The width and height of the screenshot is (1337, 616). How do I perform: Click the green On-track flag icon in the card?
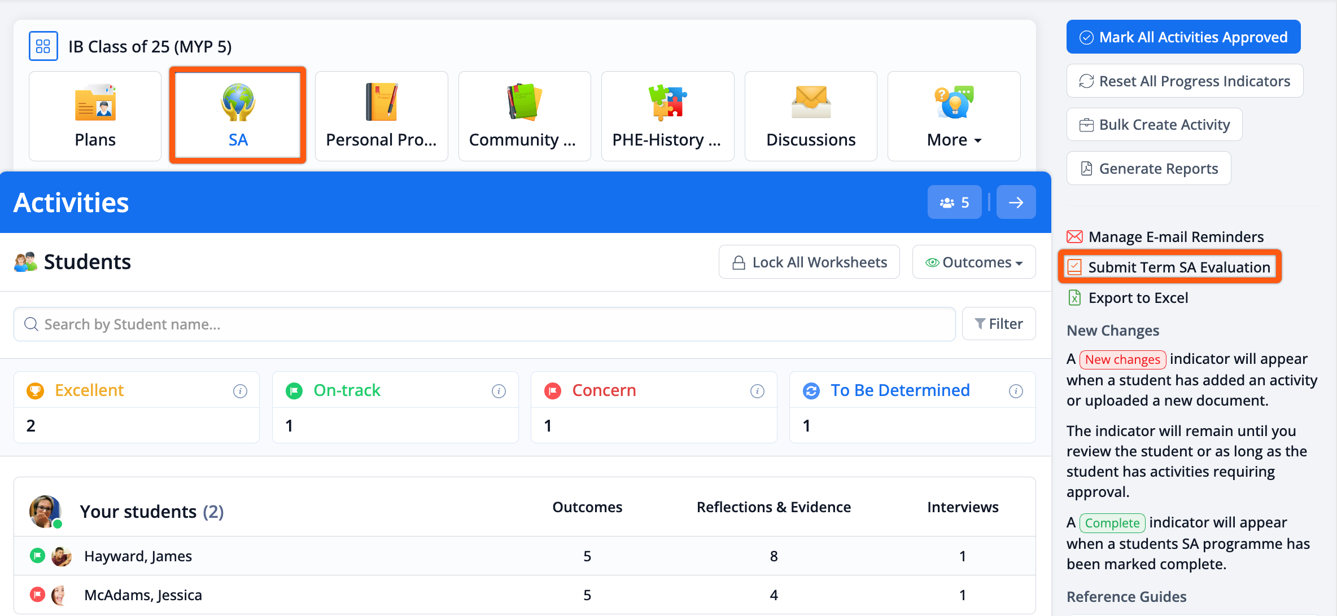(x=294, y=390)
